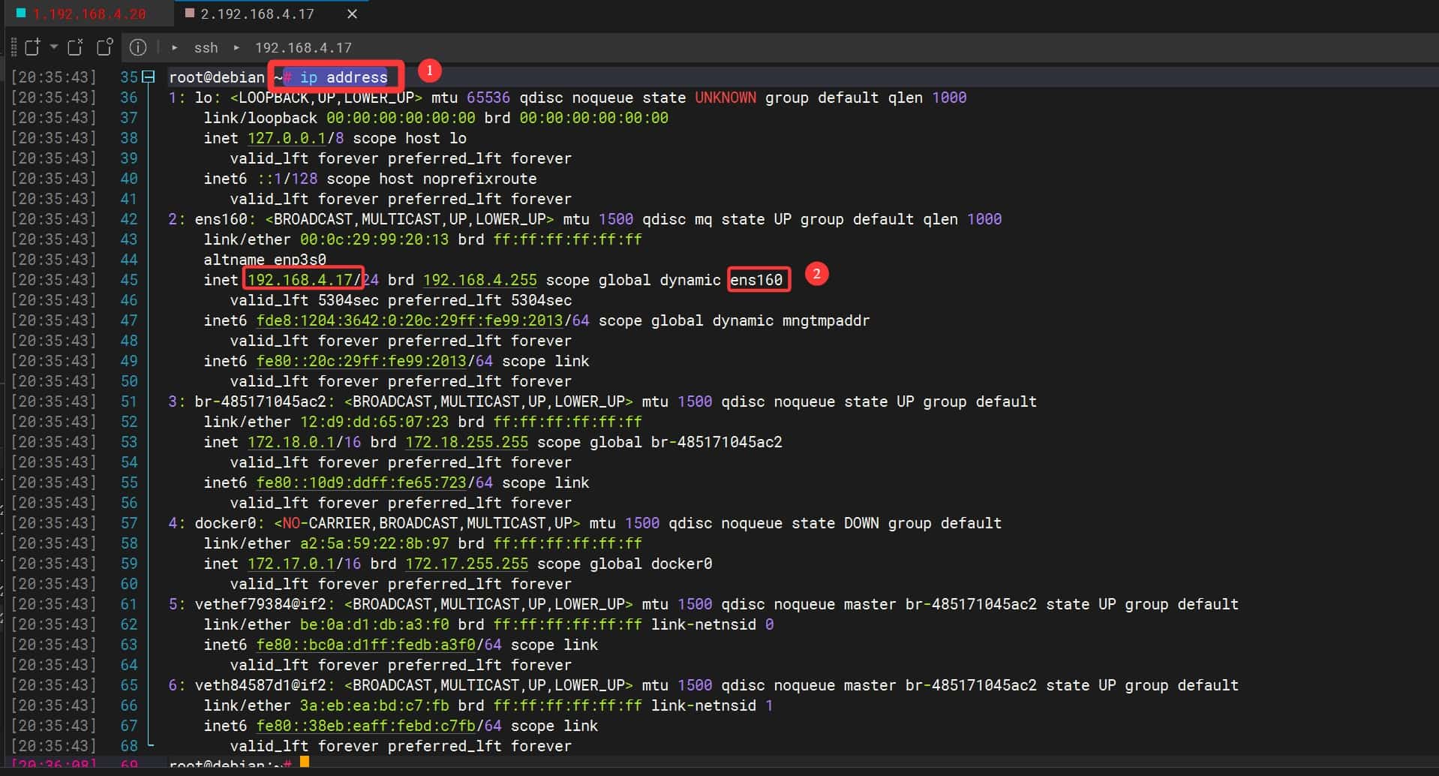The image size is (1439, 776).
Task: Open the dropdown arrow beside new session
Action: click(54, 47)
